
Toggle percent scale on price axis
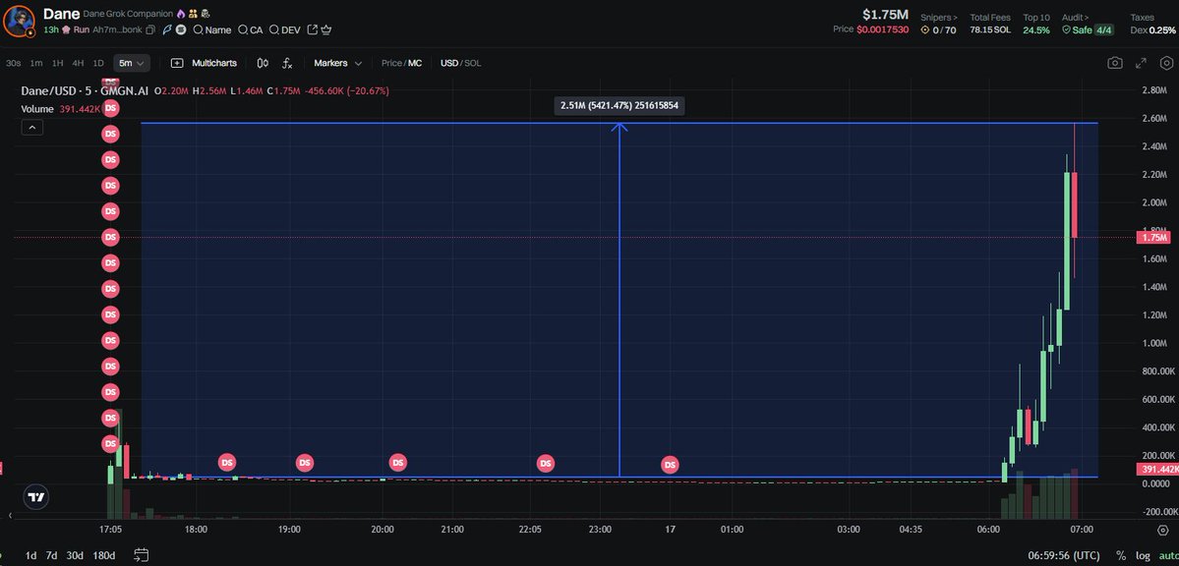1120,555
